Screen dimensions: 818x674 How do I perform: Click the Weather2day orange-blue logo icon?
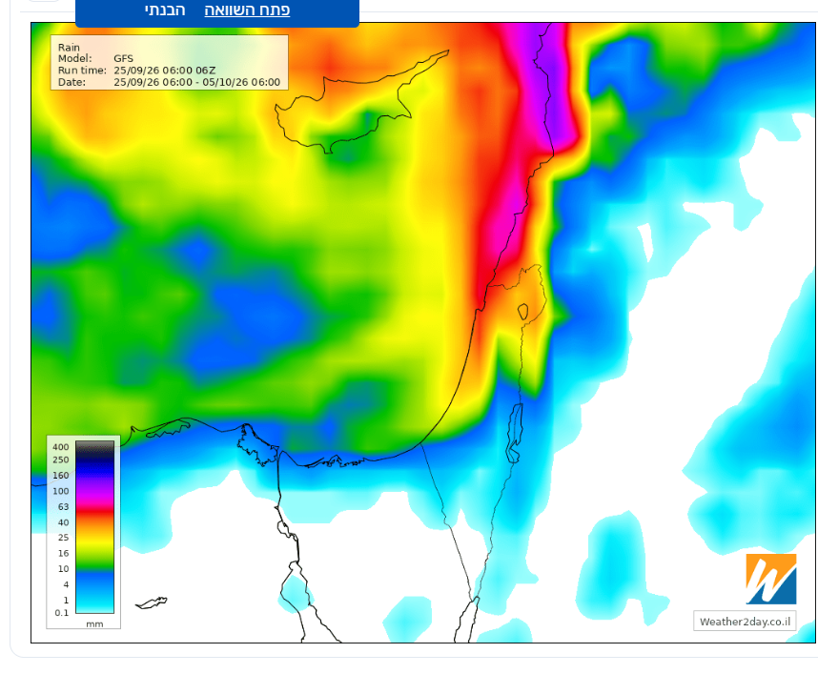771,579
